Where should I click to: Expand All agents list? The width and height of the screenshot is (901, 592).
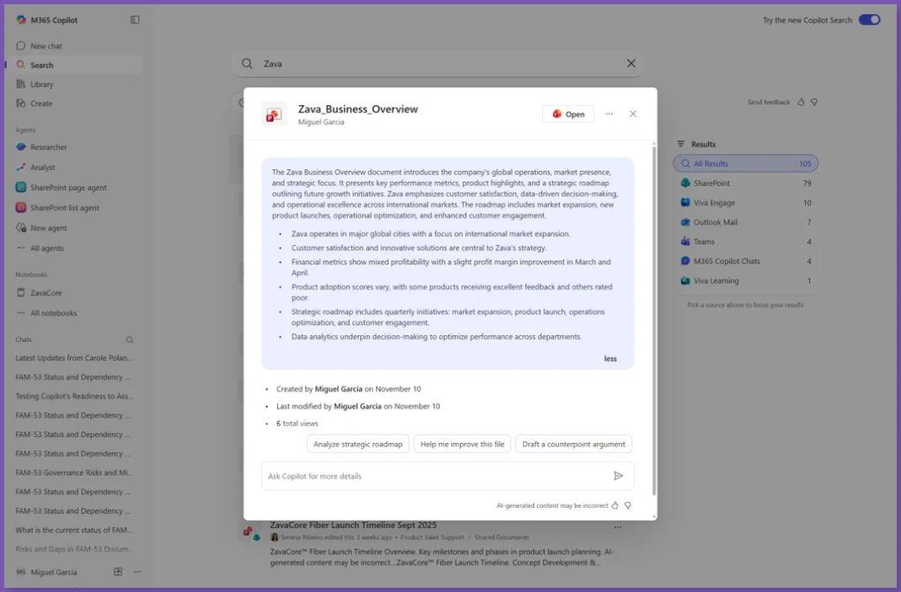[46, 248]
